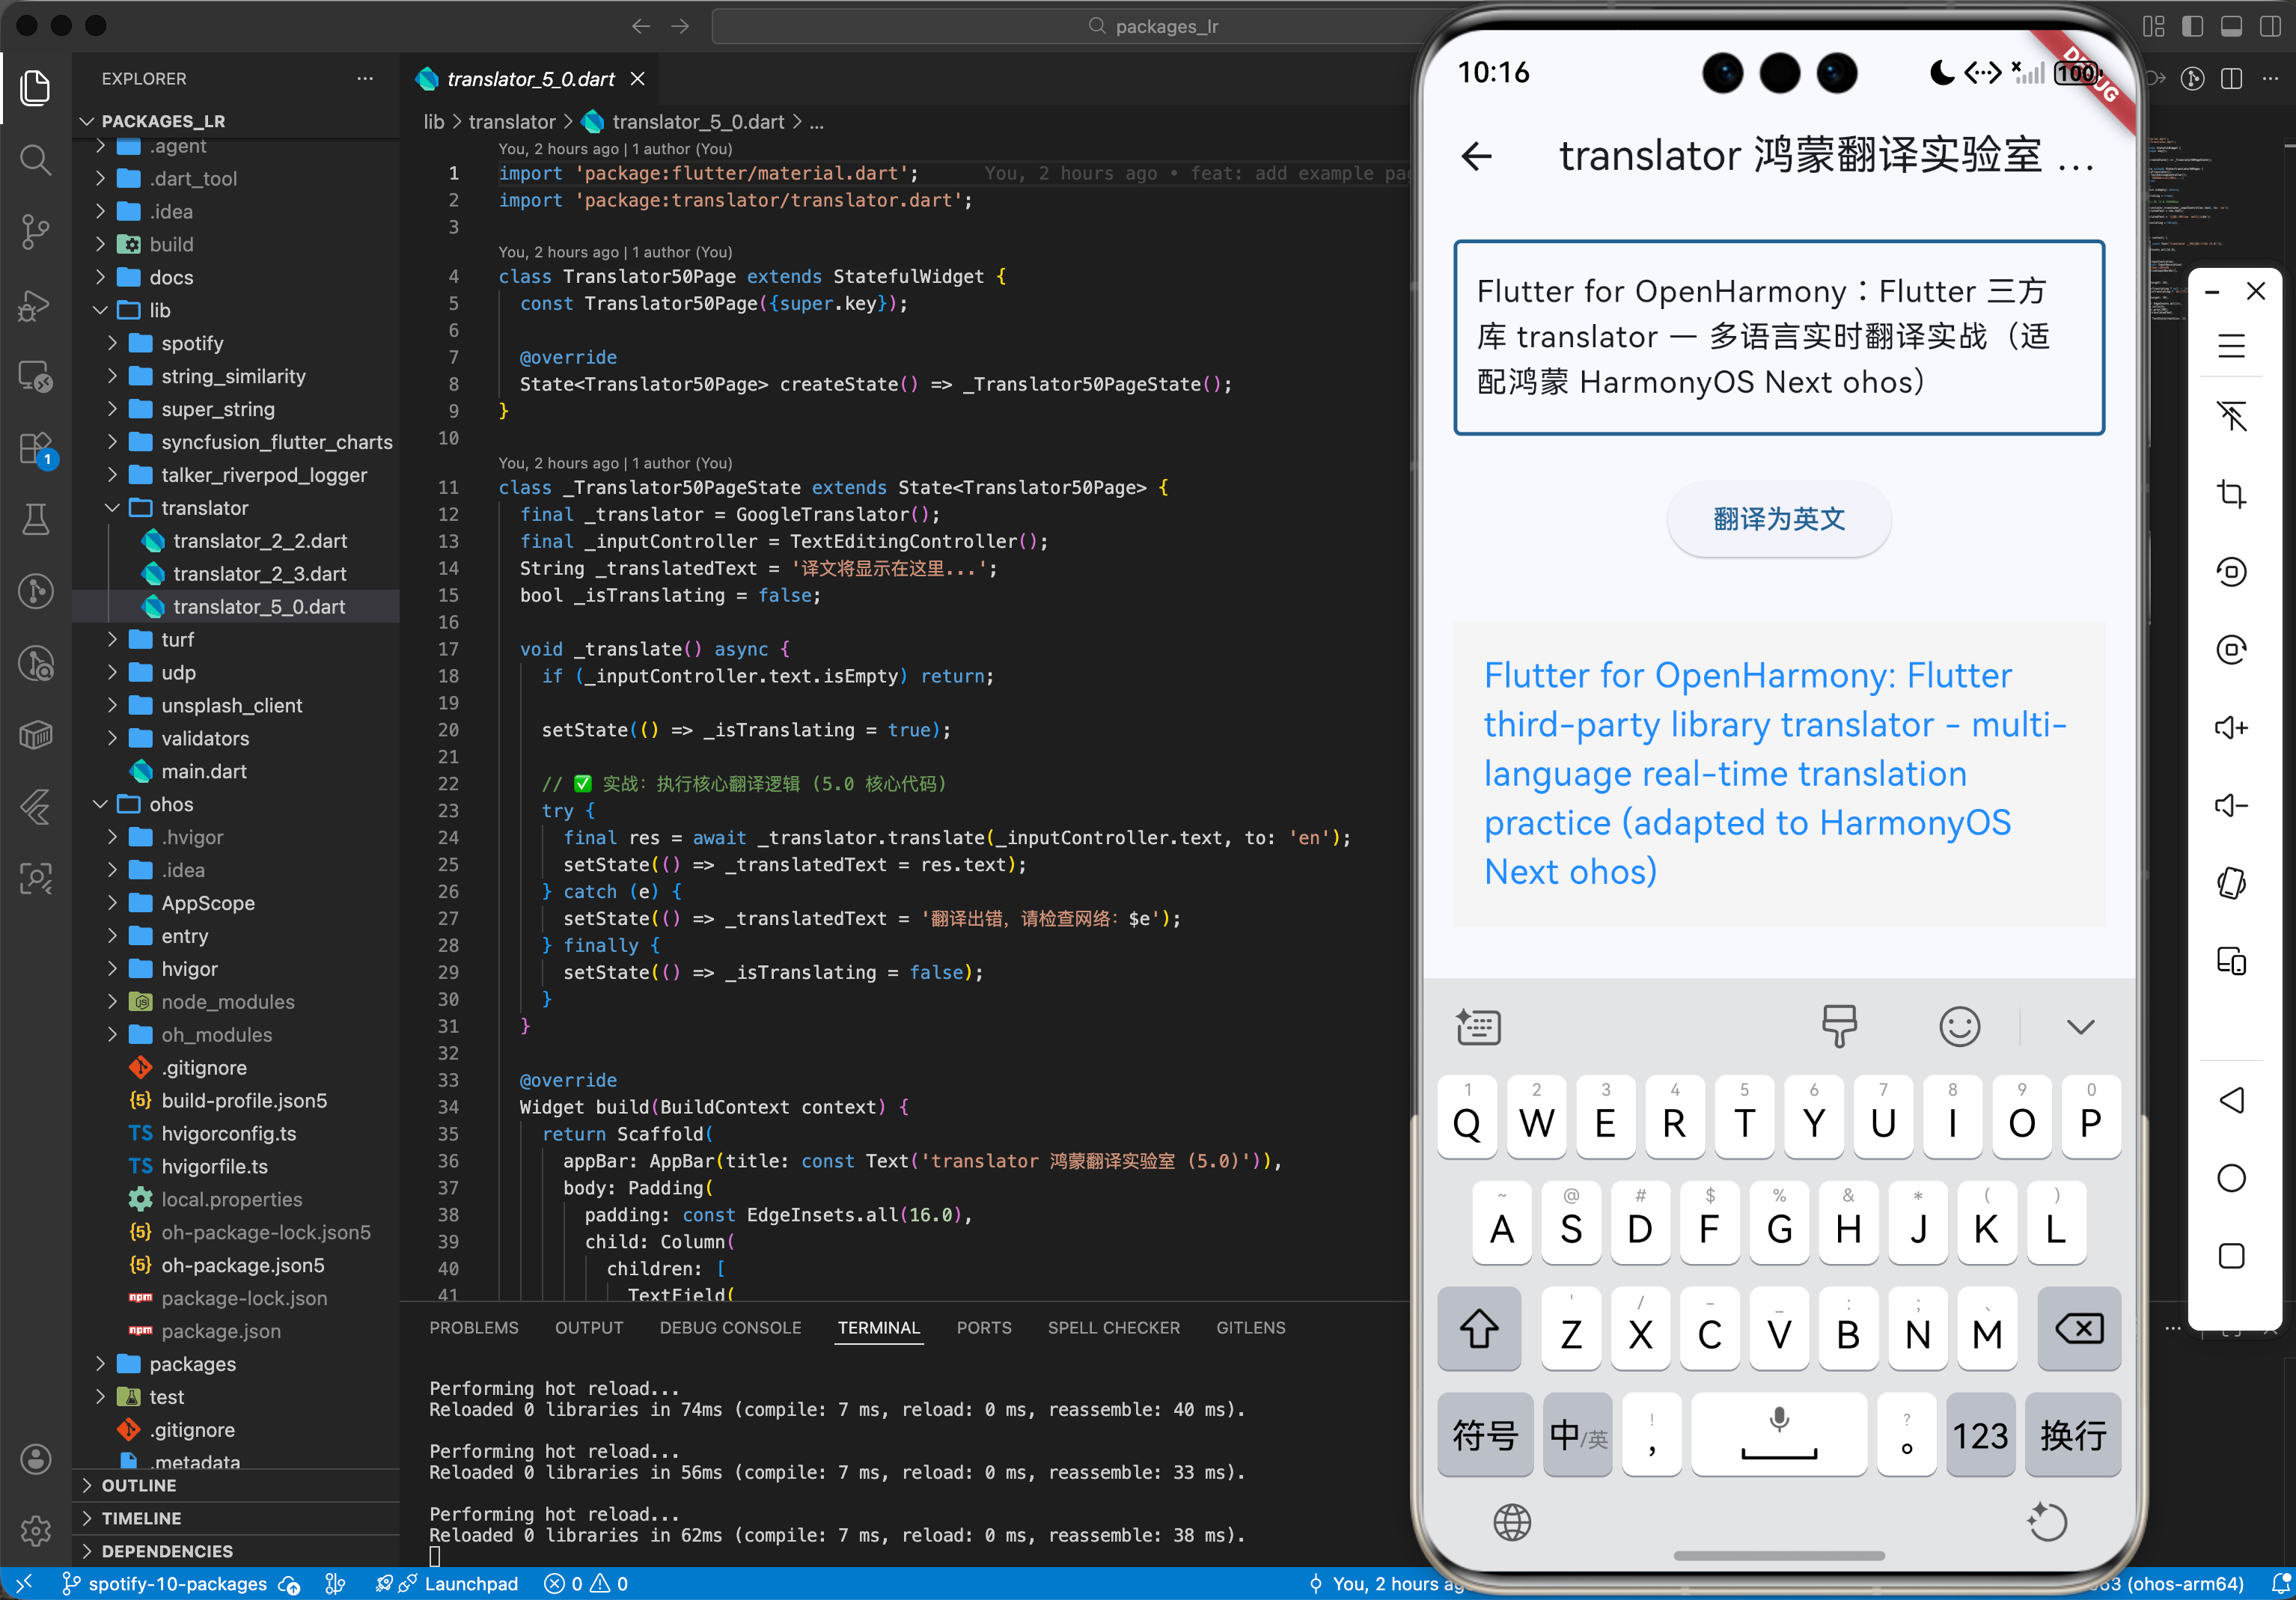
Task: Open the TERMINAL panel tab
Action: pyautogui.click(x=878, y=1327)
